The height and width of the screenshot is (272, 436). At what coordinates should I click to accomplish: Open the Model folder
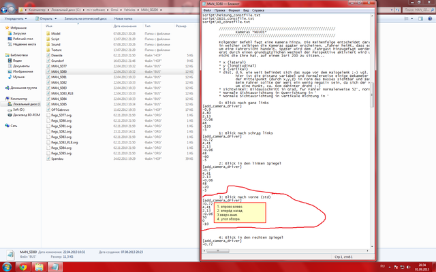point(56,33)
